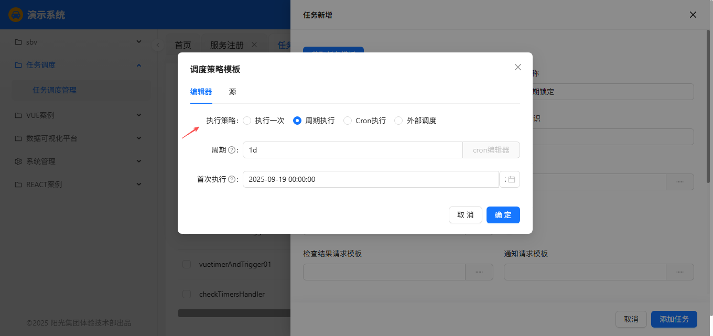This screenshot has height=336, width=713.
Task: Click the help icon next to 周期
Action: [x=232, y=150]
